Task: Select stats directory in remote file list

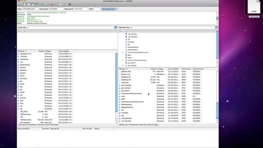Action: tap(123, 96)
